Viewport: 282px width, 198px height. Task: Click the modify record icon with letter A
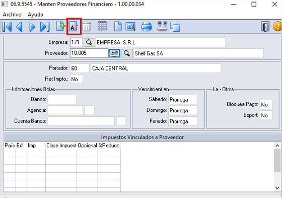point(74,27)
